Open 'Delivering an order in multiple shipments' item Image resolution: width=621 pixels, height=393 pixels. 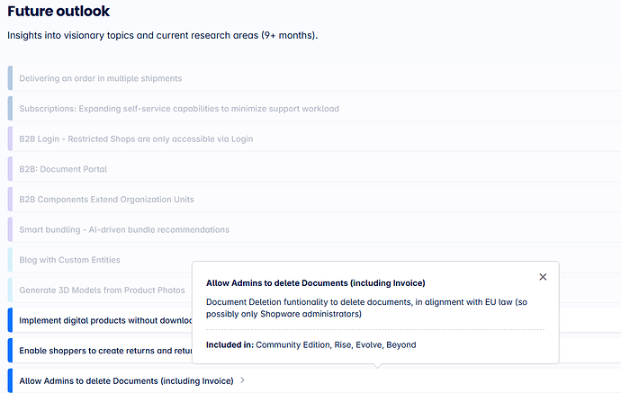tap(101, 78)
